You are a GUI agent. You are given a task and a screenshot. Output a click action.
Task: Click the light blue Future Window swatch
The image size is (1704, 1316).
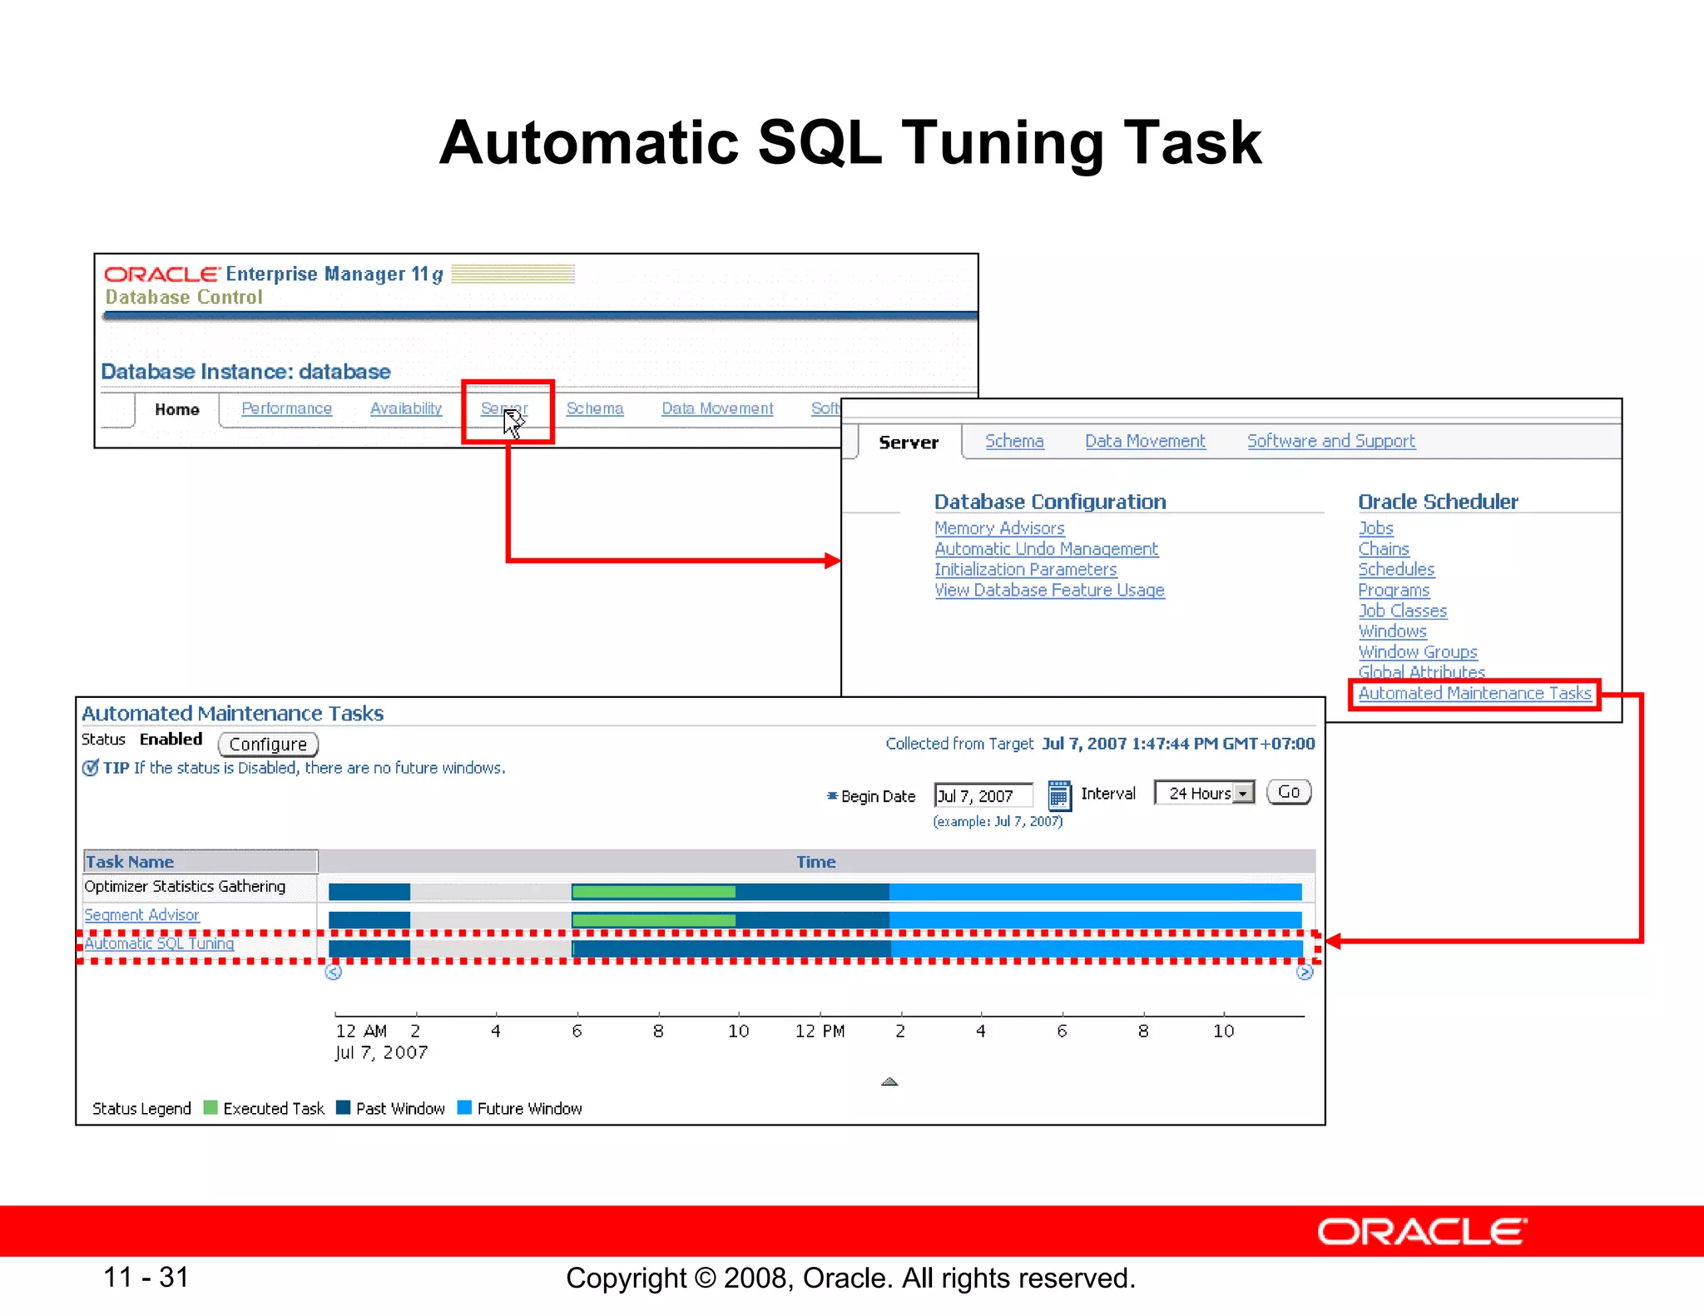[x=464, y=1107]
